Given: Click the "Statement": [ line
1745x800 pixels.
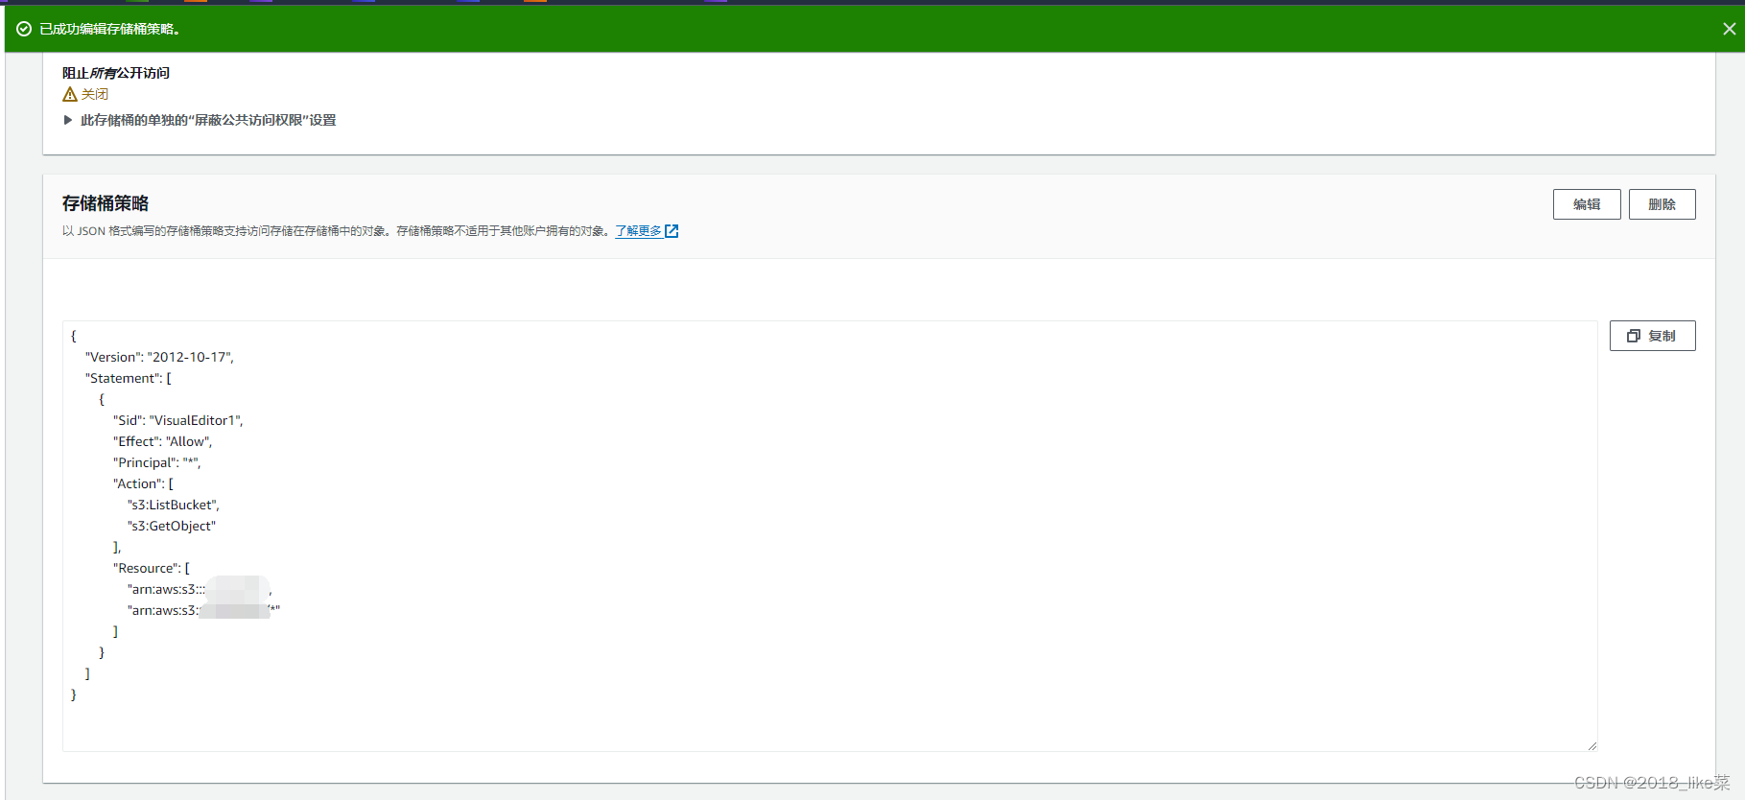Looking at the screenshot, I should click(128, 378).
